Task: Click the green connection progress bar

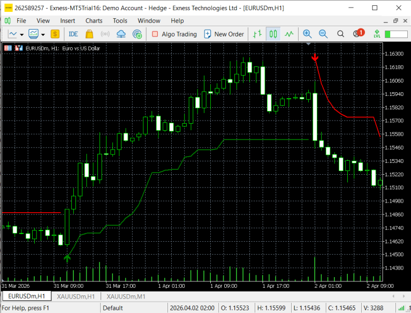Action: pyautogui.click(x=396, y=34)
